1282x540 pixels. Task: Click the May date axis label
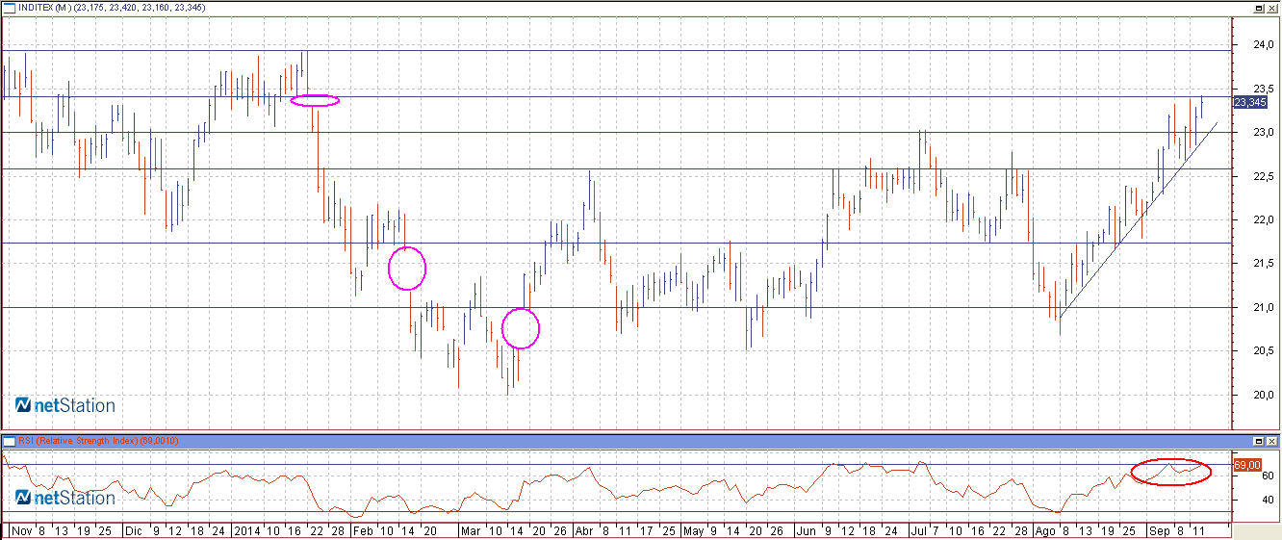click(693, 530)
